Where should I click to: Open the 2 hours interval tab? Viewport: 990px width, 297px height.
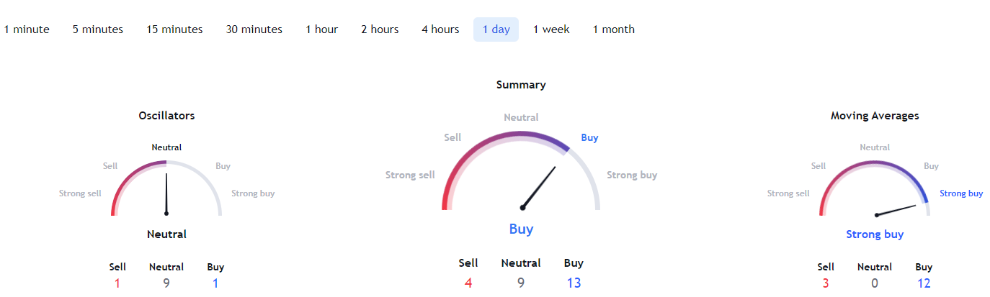pyautogui.click(x=380, y=29)
